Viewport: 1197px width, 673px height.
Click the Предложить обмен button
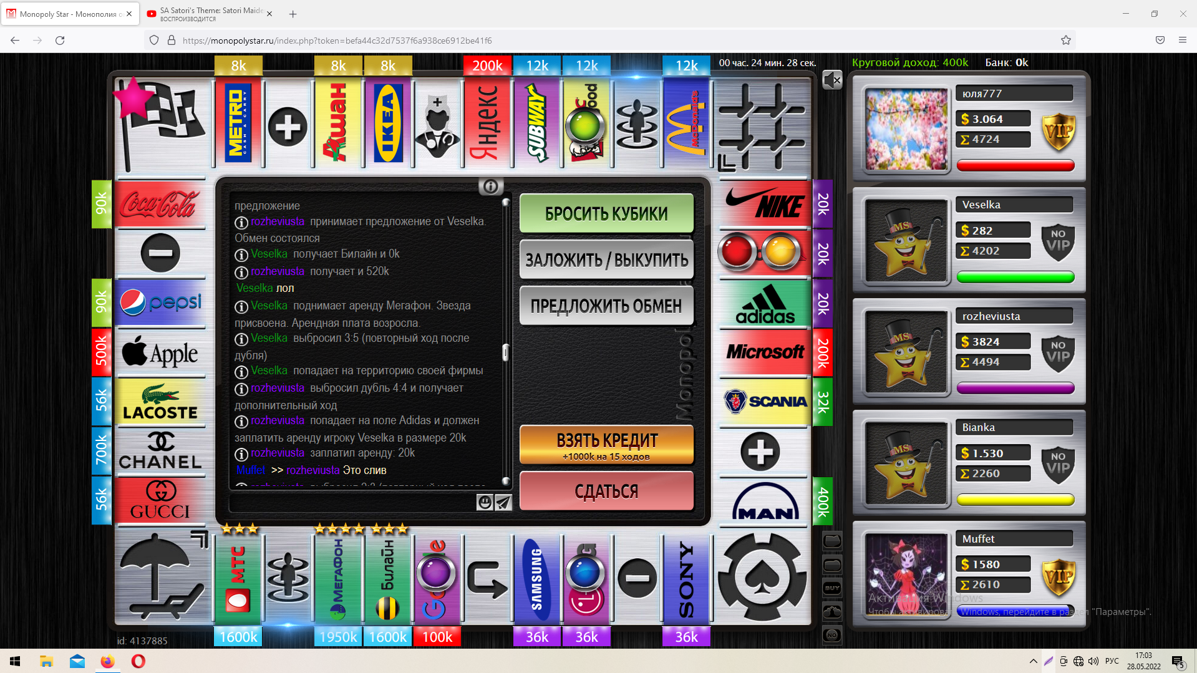[x=606, y=306]
